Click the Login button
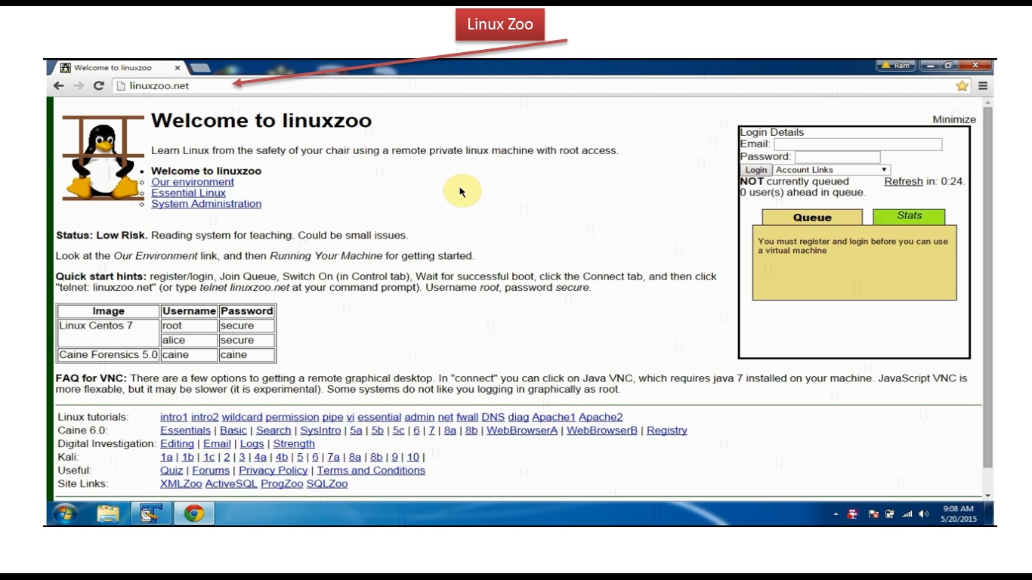 tap(755, 170)
